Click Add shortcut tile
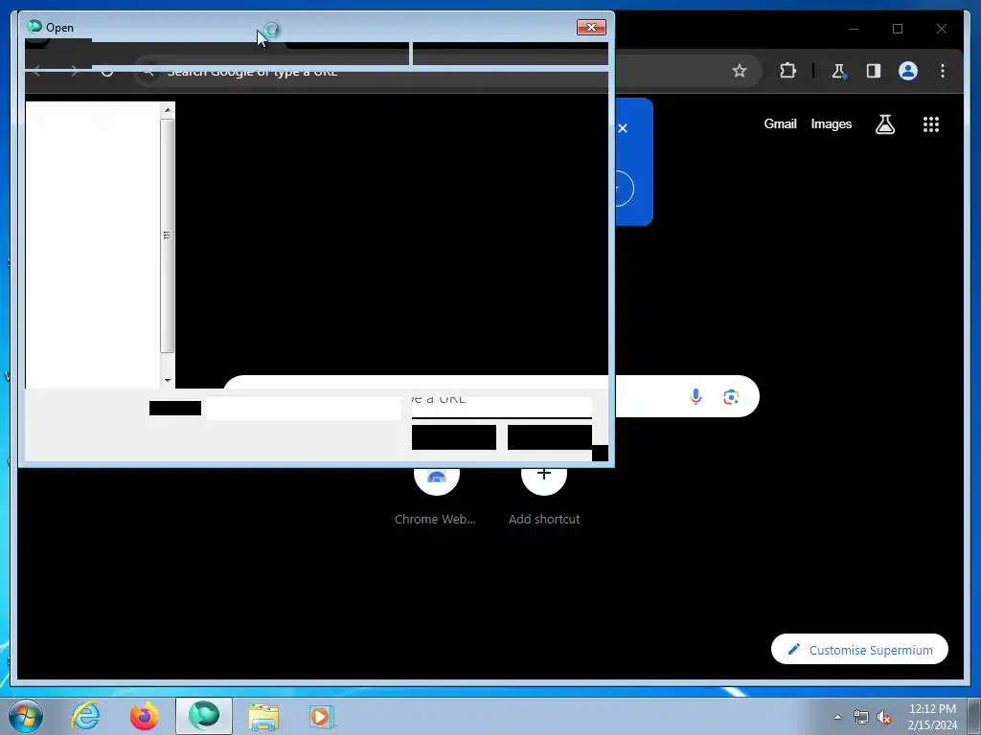The height and width of the screenshot is (735, 981). [544, 497]
